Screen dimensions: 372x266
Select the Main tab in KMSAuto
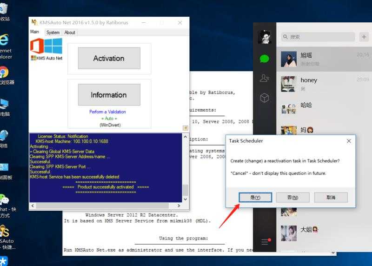pyautogui.click(x=34, y=32)
